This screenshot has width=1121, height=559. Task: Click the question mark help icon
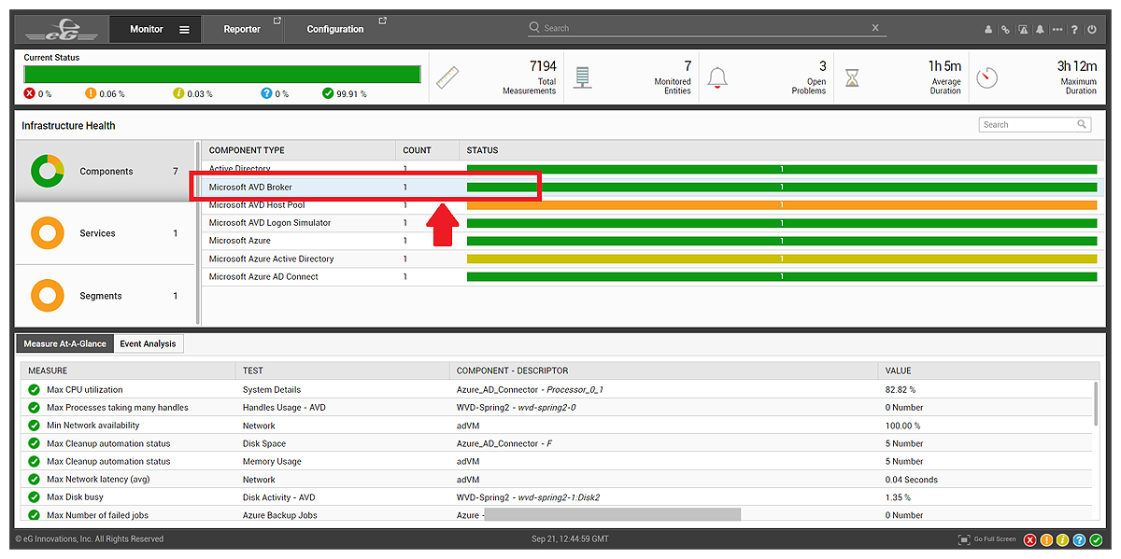click(1074, 29)
